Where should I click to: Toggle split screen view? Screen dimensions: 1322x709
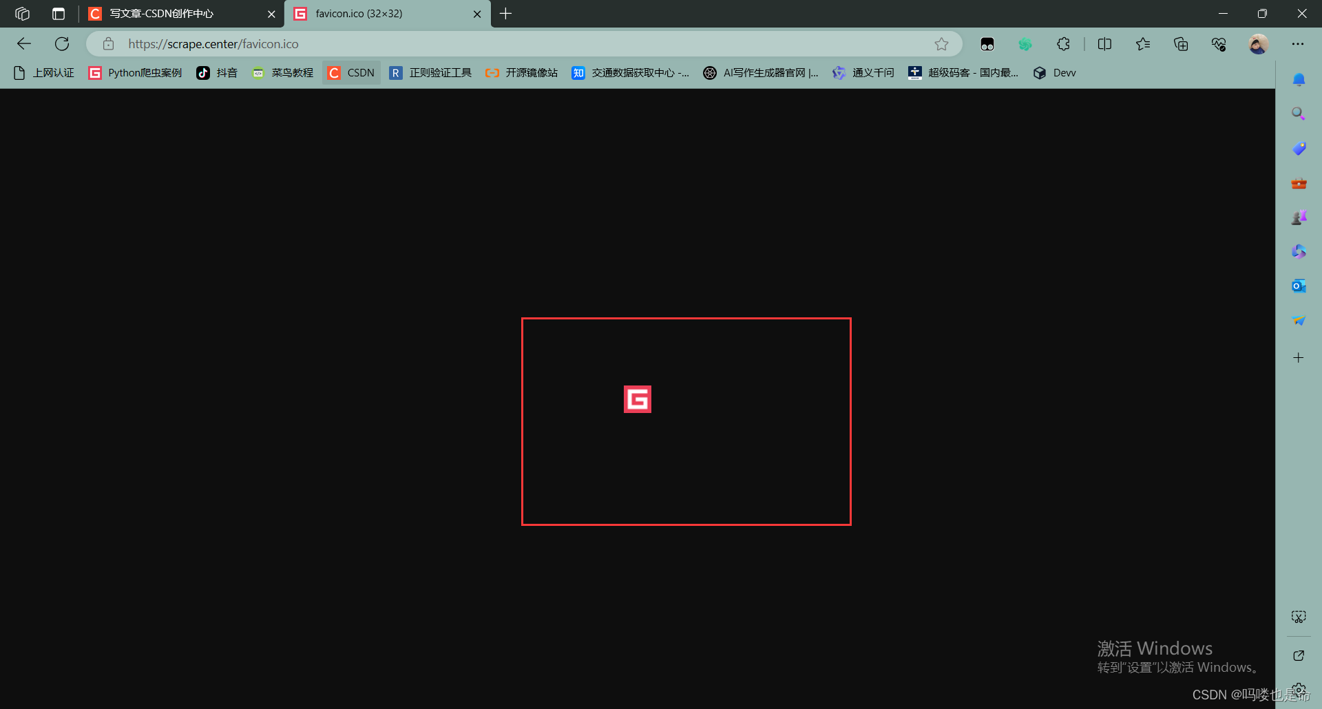coord(1104,44)
